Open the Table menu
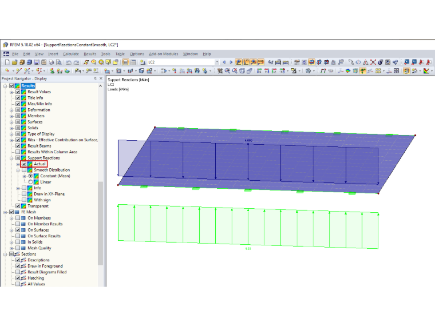 [x=120, y=54]
